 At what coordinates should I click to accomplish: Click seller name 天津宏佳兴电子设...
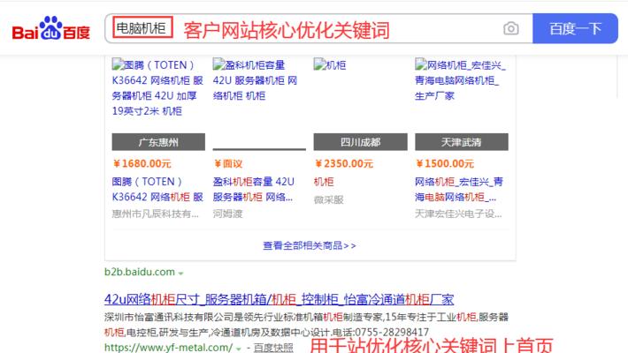pos(458,214)
